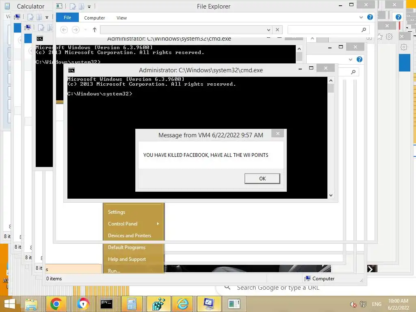Open File Explorer help question mark

click(x=370, y=17)
